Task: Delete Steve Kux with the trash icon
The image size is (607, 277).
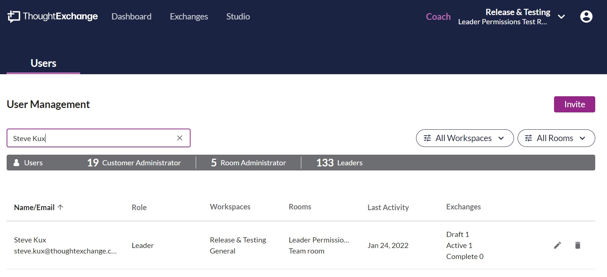Action: coord(578,245)
